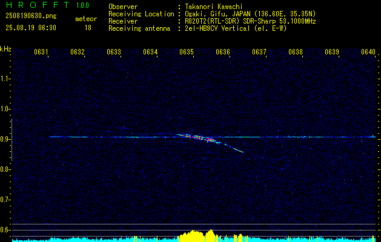This screenshot has width=381, height=242.
Task: Click the meteor label
Action: [x=86, y=19]
